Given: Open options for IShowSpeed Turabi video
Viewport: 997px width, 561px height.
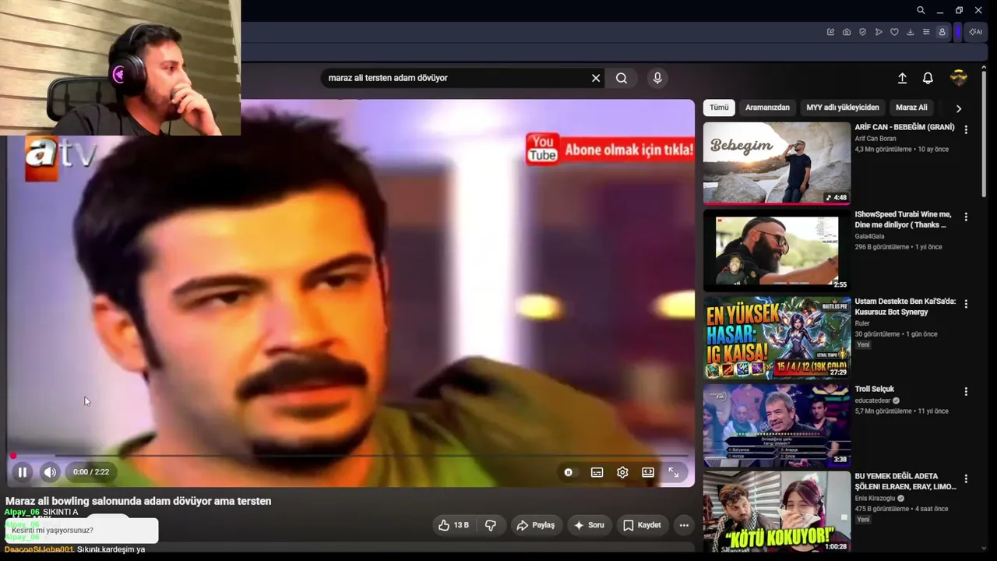Looking at the screenshot, I should pos(966,217).
